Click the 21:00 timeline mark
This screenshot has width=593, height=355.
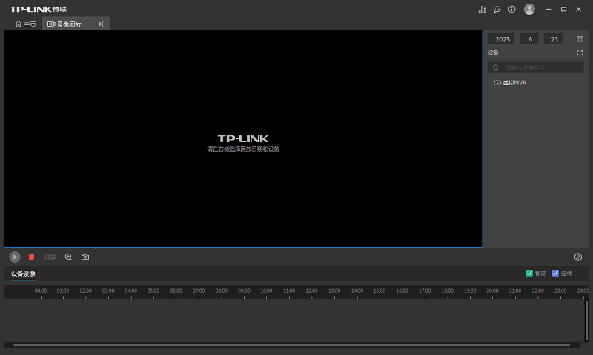click(515, 291)
